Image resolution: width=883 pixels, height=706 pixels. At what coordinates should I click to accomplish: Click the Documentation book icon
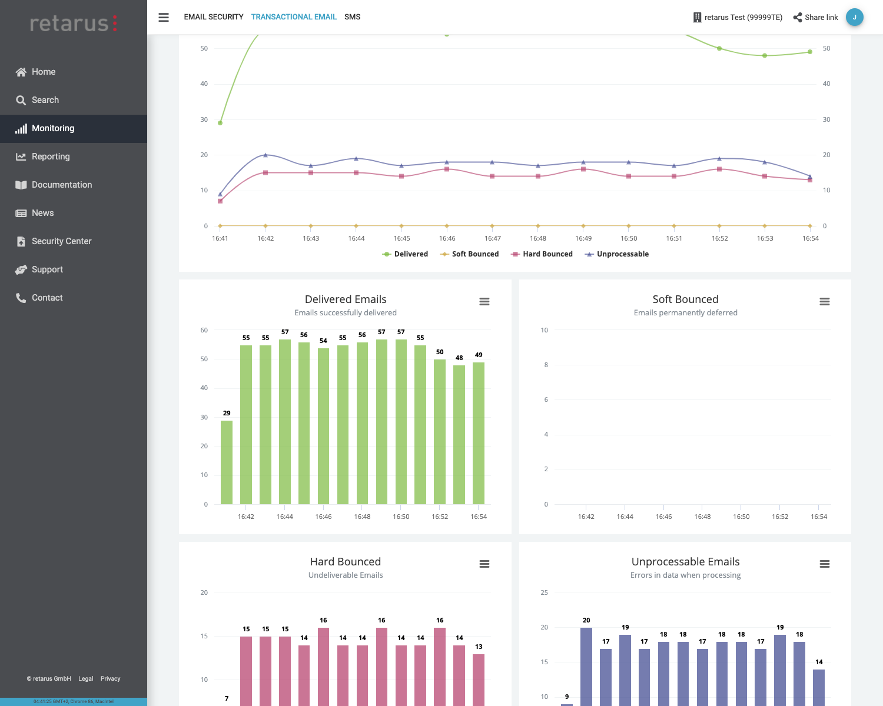point(21,185)
